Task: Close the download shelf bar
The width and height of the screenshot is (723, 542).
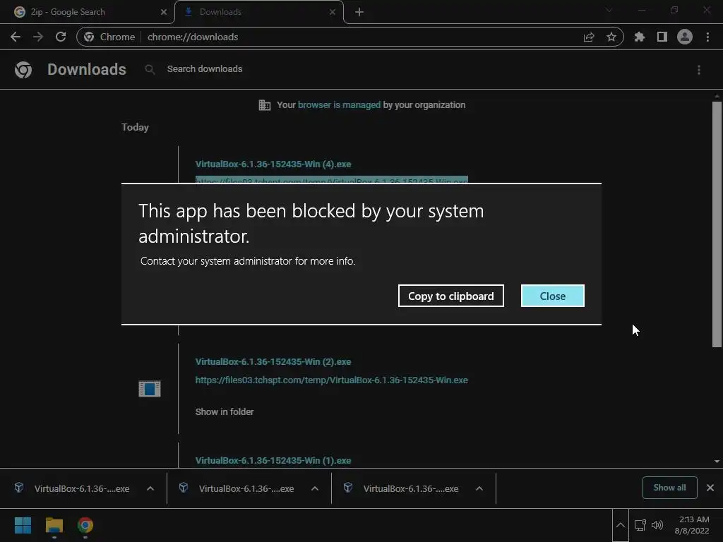Action: (710, 488)
